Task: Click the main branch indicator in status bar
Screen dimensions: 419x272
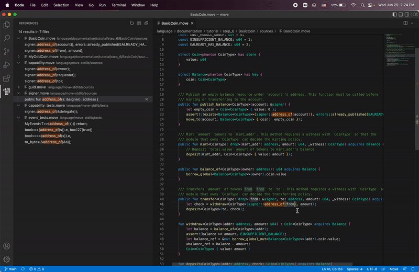Action: (x=10, y=269)
